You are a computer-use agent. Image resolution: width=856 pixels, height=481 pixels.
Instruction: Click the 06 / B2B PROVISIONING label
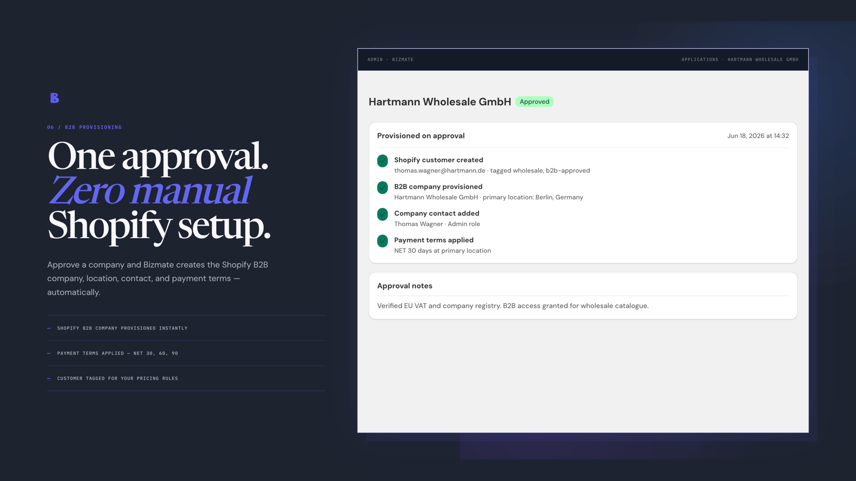pyautogui.click(x=85, y=127)
